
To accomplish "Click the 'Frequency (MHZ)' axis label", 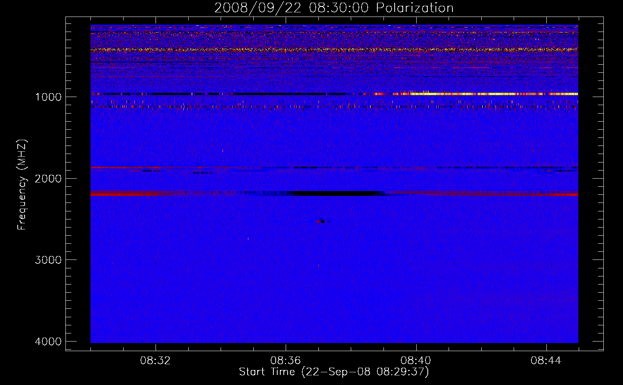I will 22,185.
